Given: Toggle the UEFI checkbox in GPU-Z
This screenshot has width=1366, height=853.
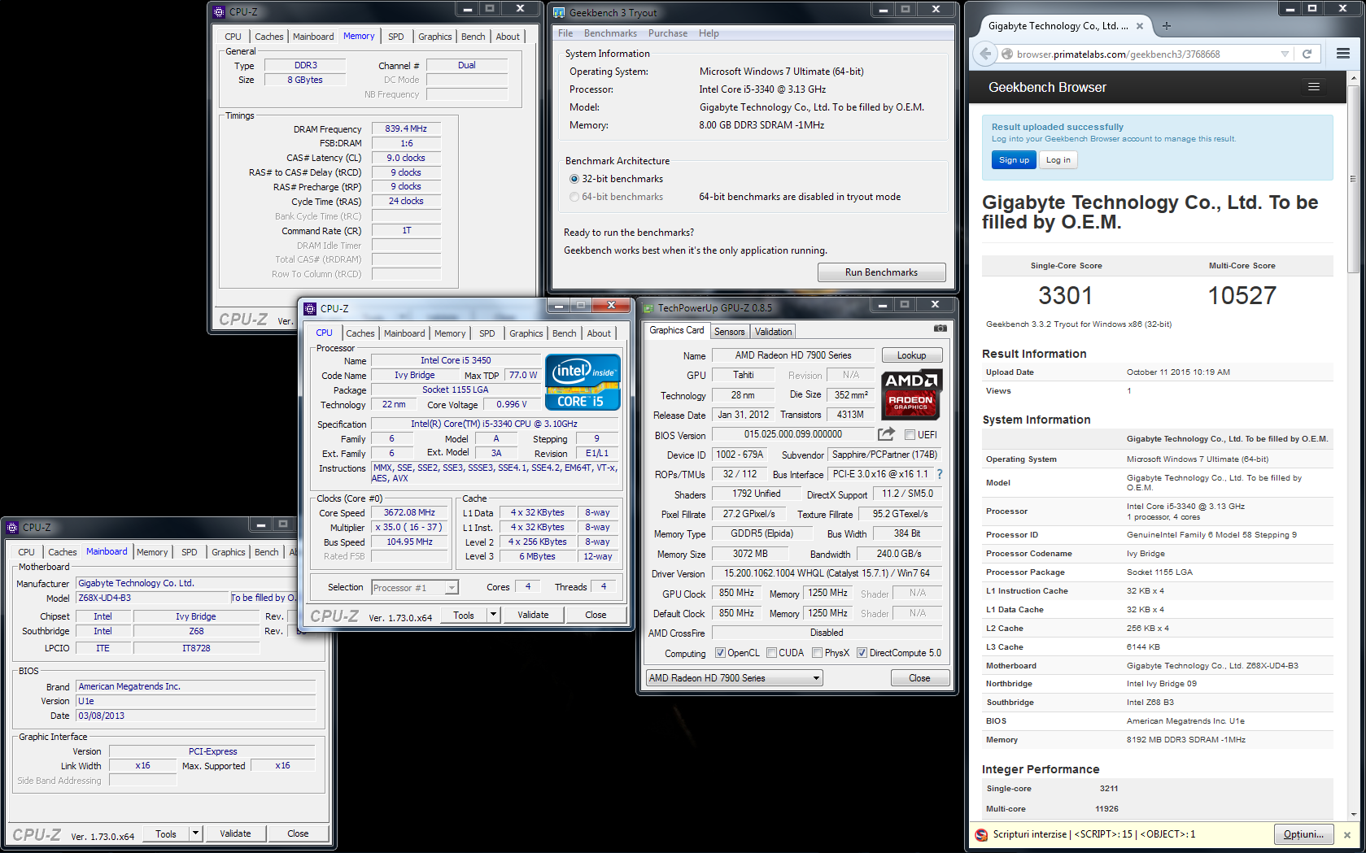Looking at the screenshot, I should click(x=910, y=435).
